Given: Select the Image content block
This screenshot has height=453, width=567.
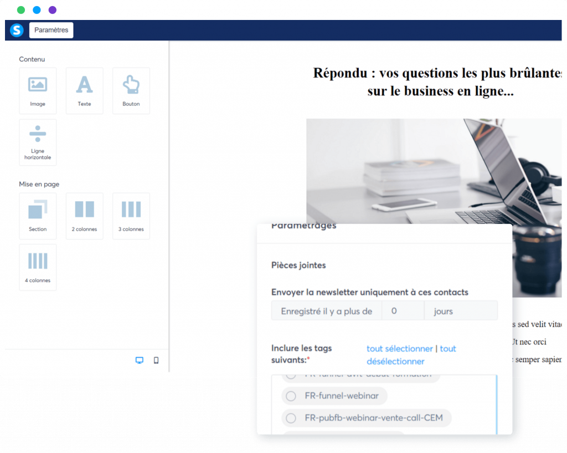Looking at the screenshot, I should click(x=38, y=90).
